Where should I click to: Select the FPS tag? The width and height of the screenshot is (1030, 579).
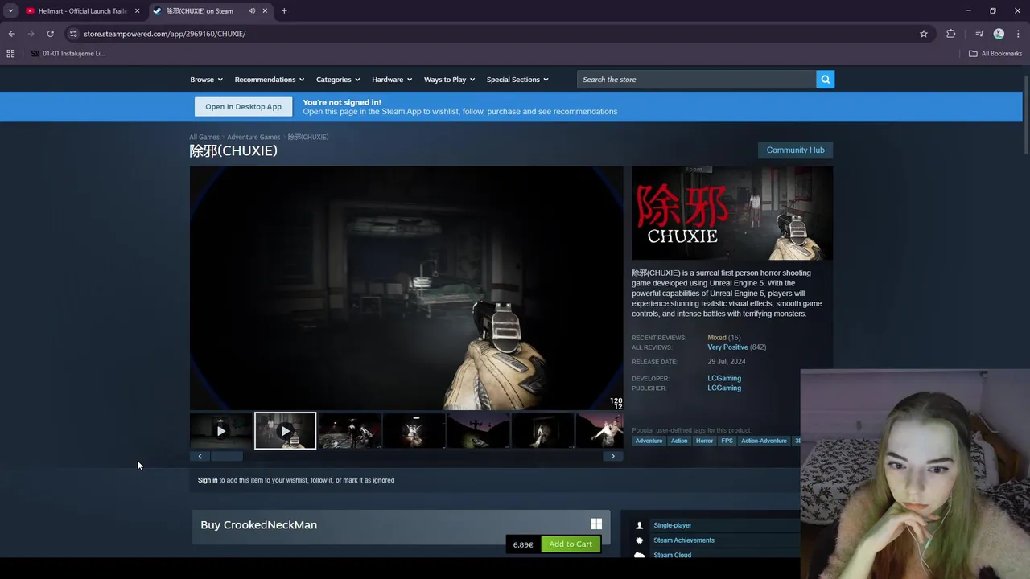pos(727,441)
